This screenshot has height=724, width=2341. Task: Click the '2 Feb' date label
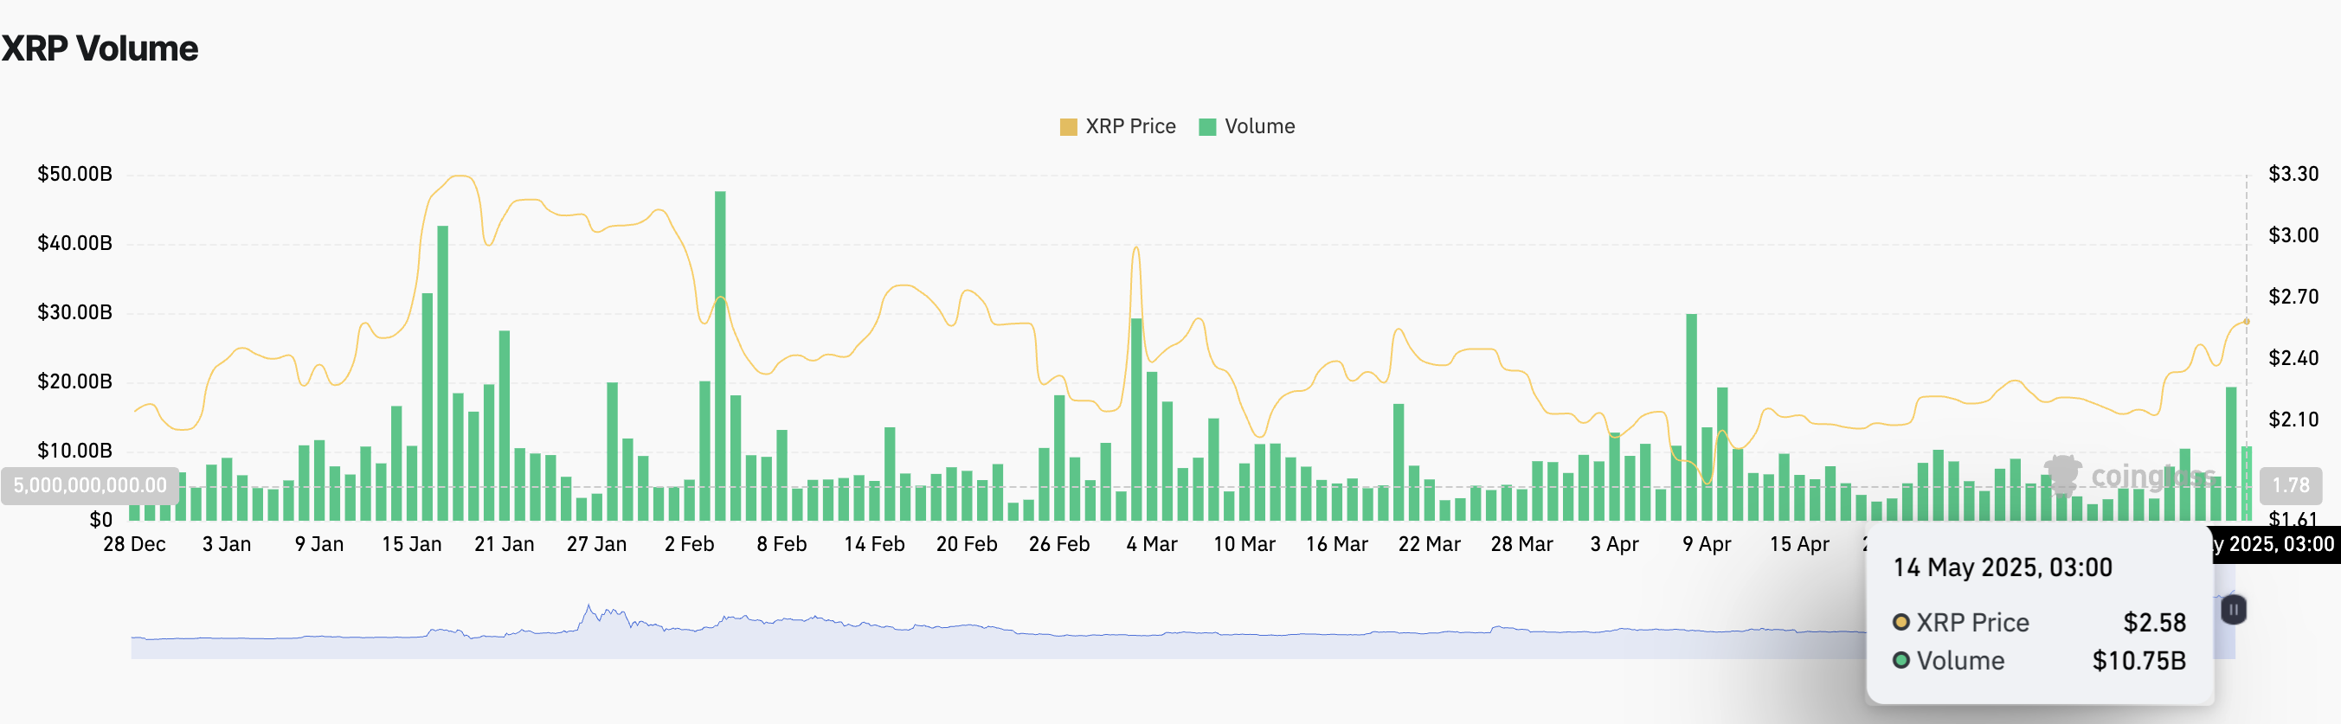point(689,544)
